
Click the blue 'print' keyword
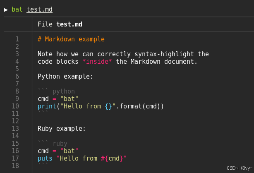tap(47, 106)
